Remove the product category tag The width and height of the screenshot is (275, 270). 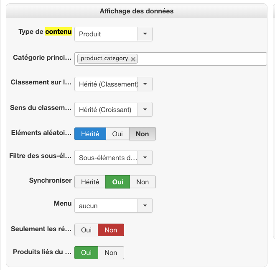click(133, 59)
